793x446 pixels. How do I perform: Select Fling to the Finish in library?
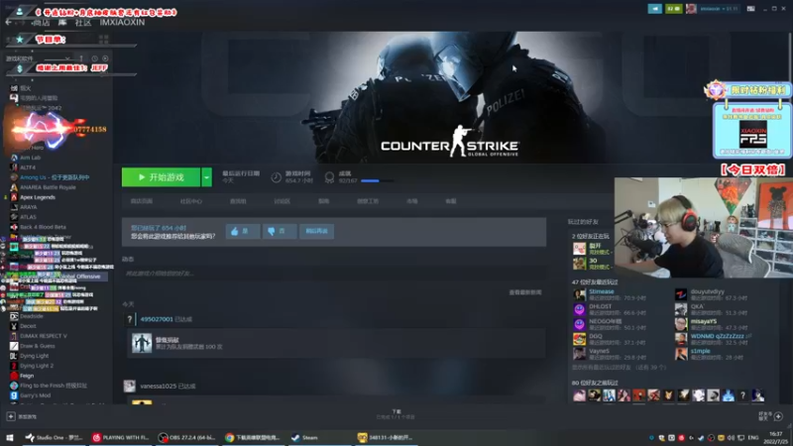54,386
